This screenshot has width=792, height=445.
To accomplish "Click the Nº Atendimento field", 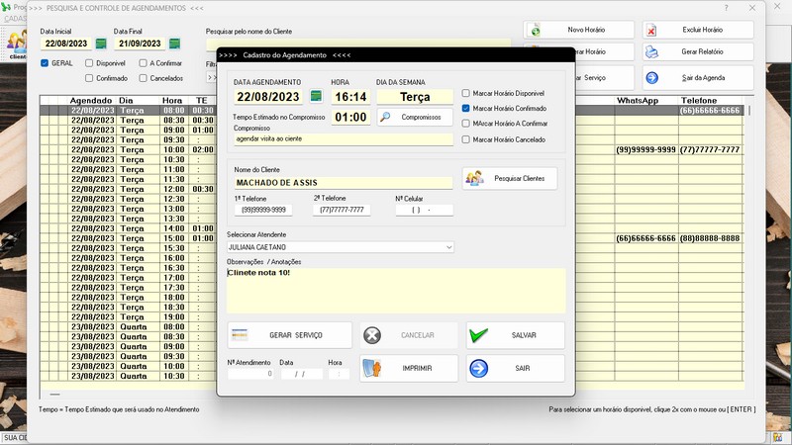I will [250, 374].
